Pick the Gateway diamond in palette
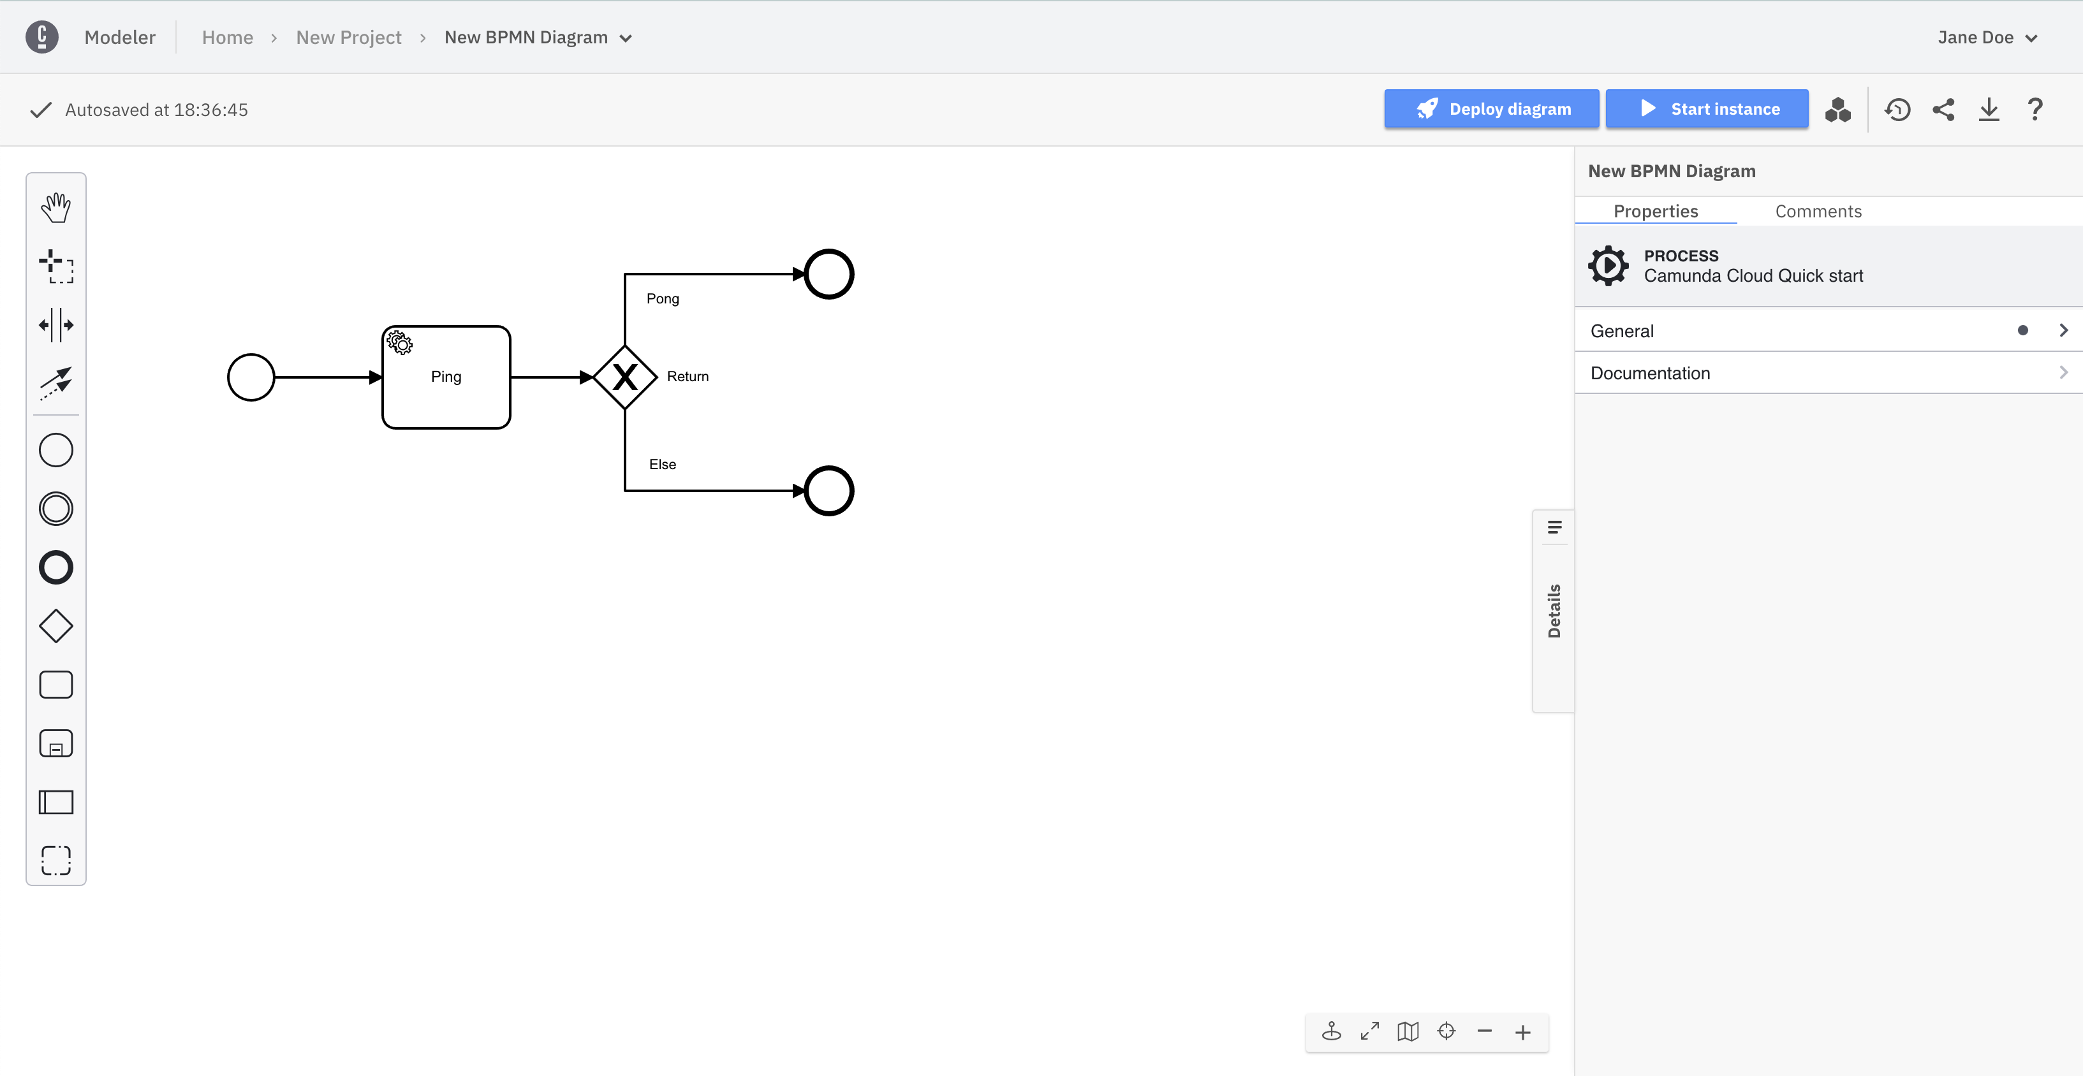This screenshot has height=1076, width=2083. click(55, 626)
